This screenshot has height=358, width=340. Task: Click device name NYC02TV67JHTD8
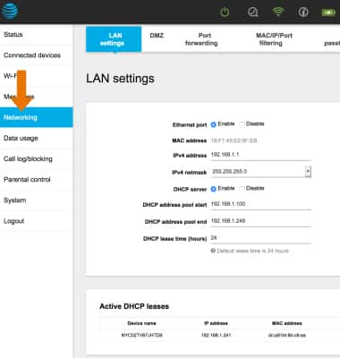click(x=141, y=336)
